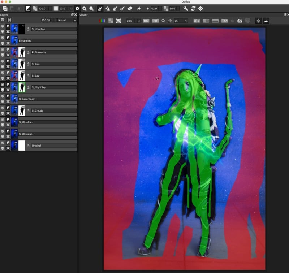Toggle the lightning bolt on Original layer
Screen dimensions: 289x273
pos(8,143)
